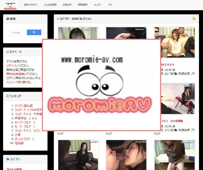Image resolution: width=203 pixels, height=170 pixels.
Task: Open the よくある質問 menu item
Action: (x=50, y=5)
